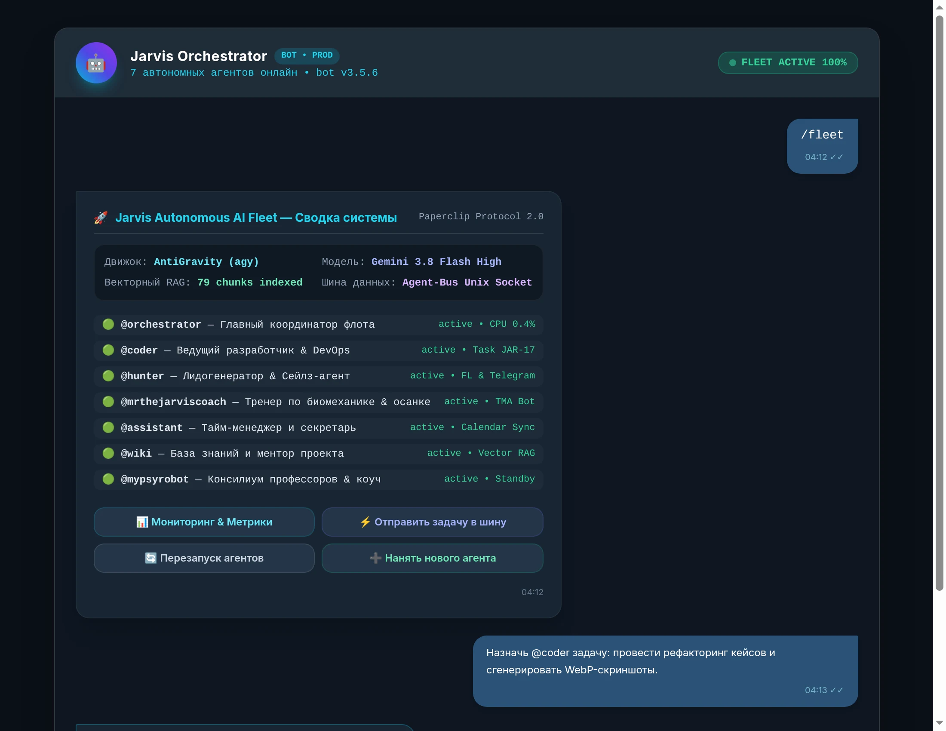Click 'active • Task JAR-17' status
This screenshot has height=731, width=946.
pos(478,350)
